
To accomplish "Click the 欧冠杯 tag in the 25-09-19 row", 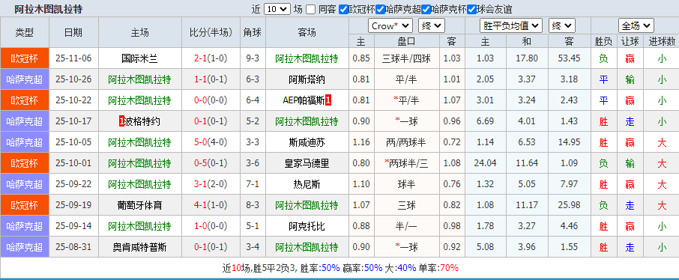I will point(25,206).
